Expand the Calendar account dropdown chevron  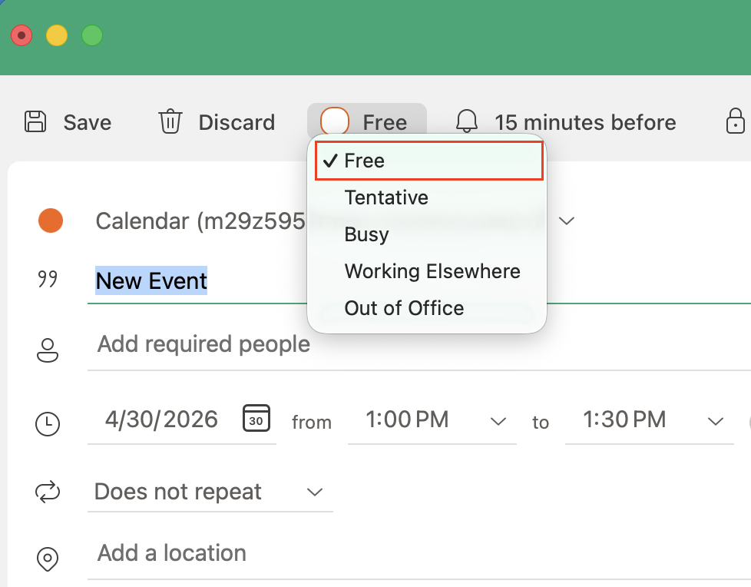[567, 221]
